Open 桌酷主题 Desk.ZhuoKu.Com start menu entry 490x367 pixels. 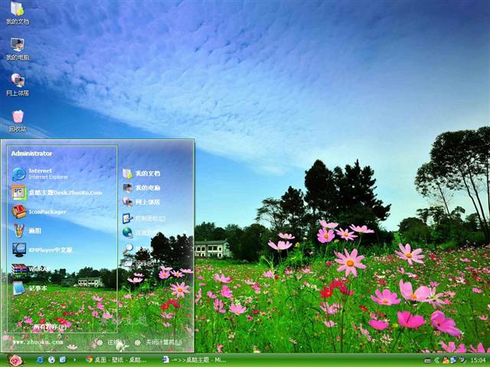coord(57,193)
